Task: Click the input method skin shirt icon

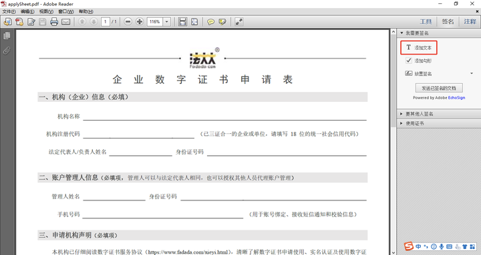Action: pyautogui.click(x=465, y=246)
